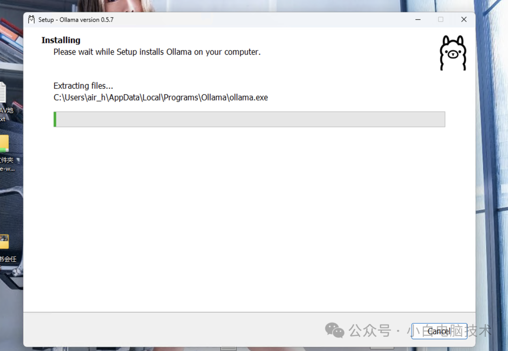Screen dimensions: 508x351
Task: Click the 'Setup - Ollama version 0.5.7' title
Action: 76,20
